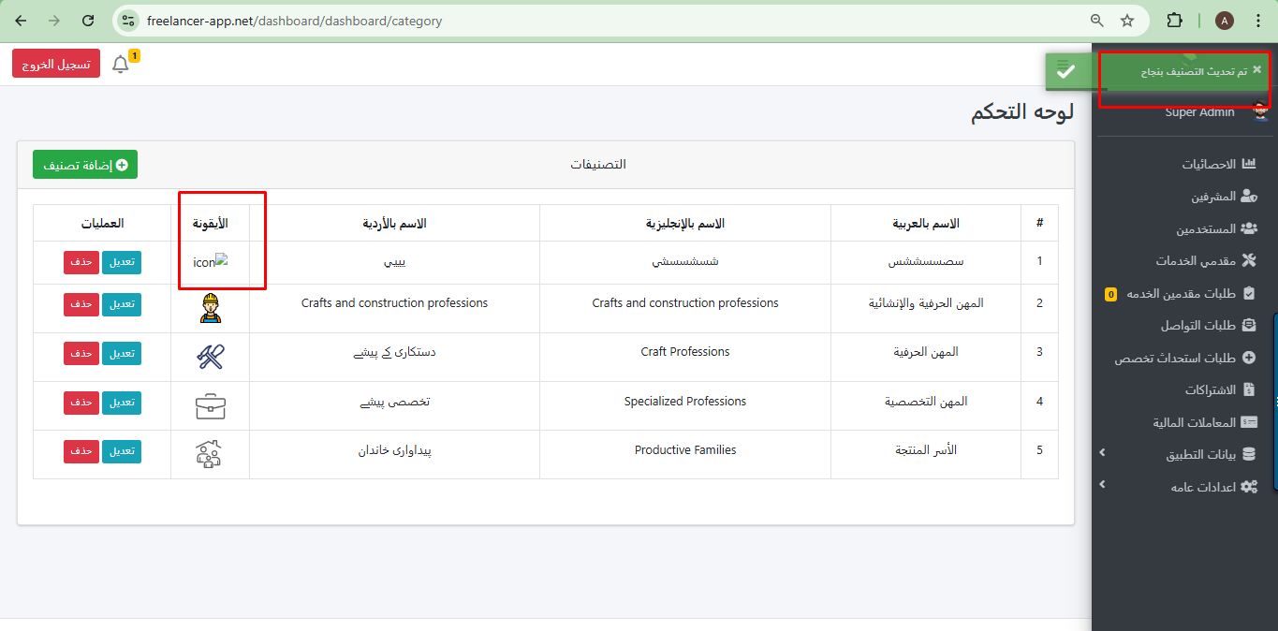Click the browser address bar URL
1278x631 pixels.
294,21
